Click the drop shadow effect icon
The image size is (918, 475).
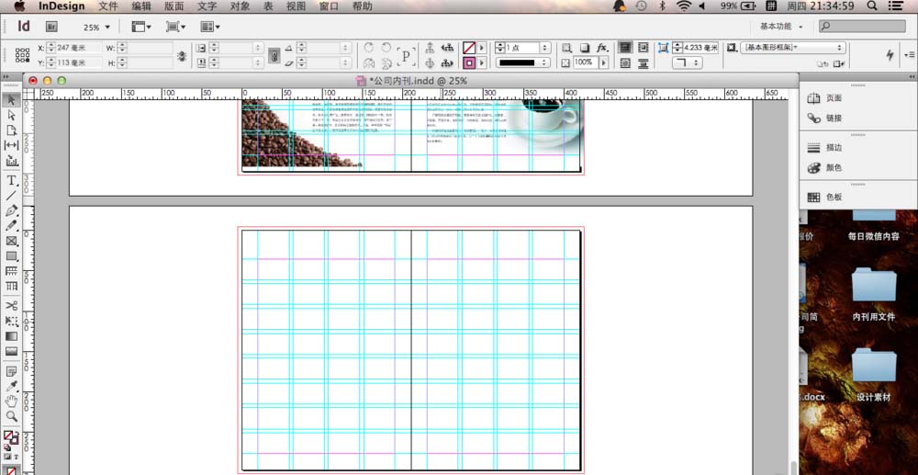584,48
